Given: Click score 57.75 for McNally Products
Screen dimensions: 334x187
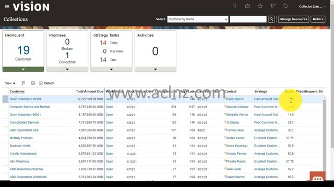Looking at the screenshot, I should 290,138.
